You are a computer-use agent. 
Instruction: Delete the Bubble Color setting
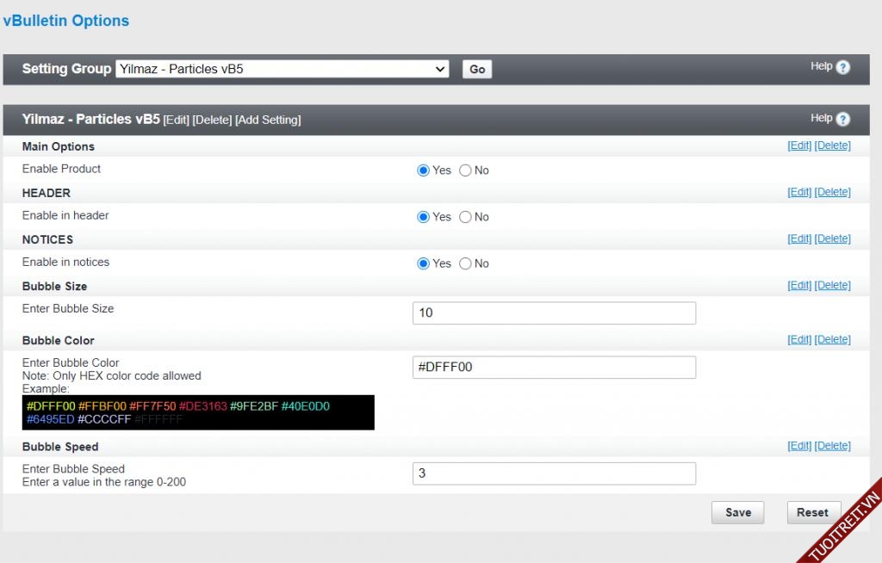pos(832,339)
